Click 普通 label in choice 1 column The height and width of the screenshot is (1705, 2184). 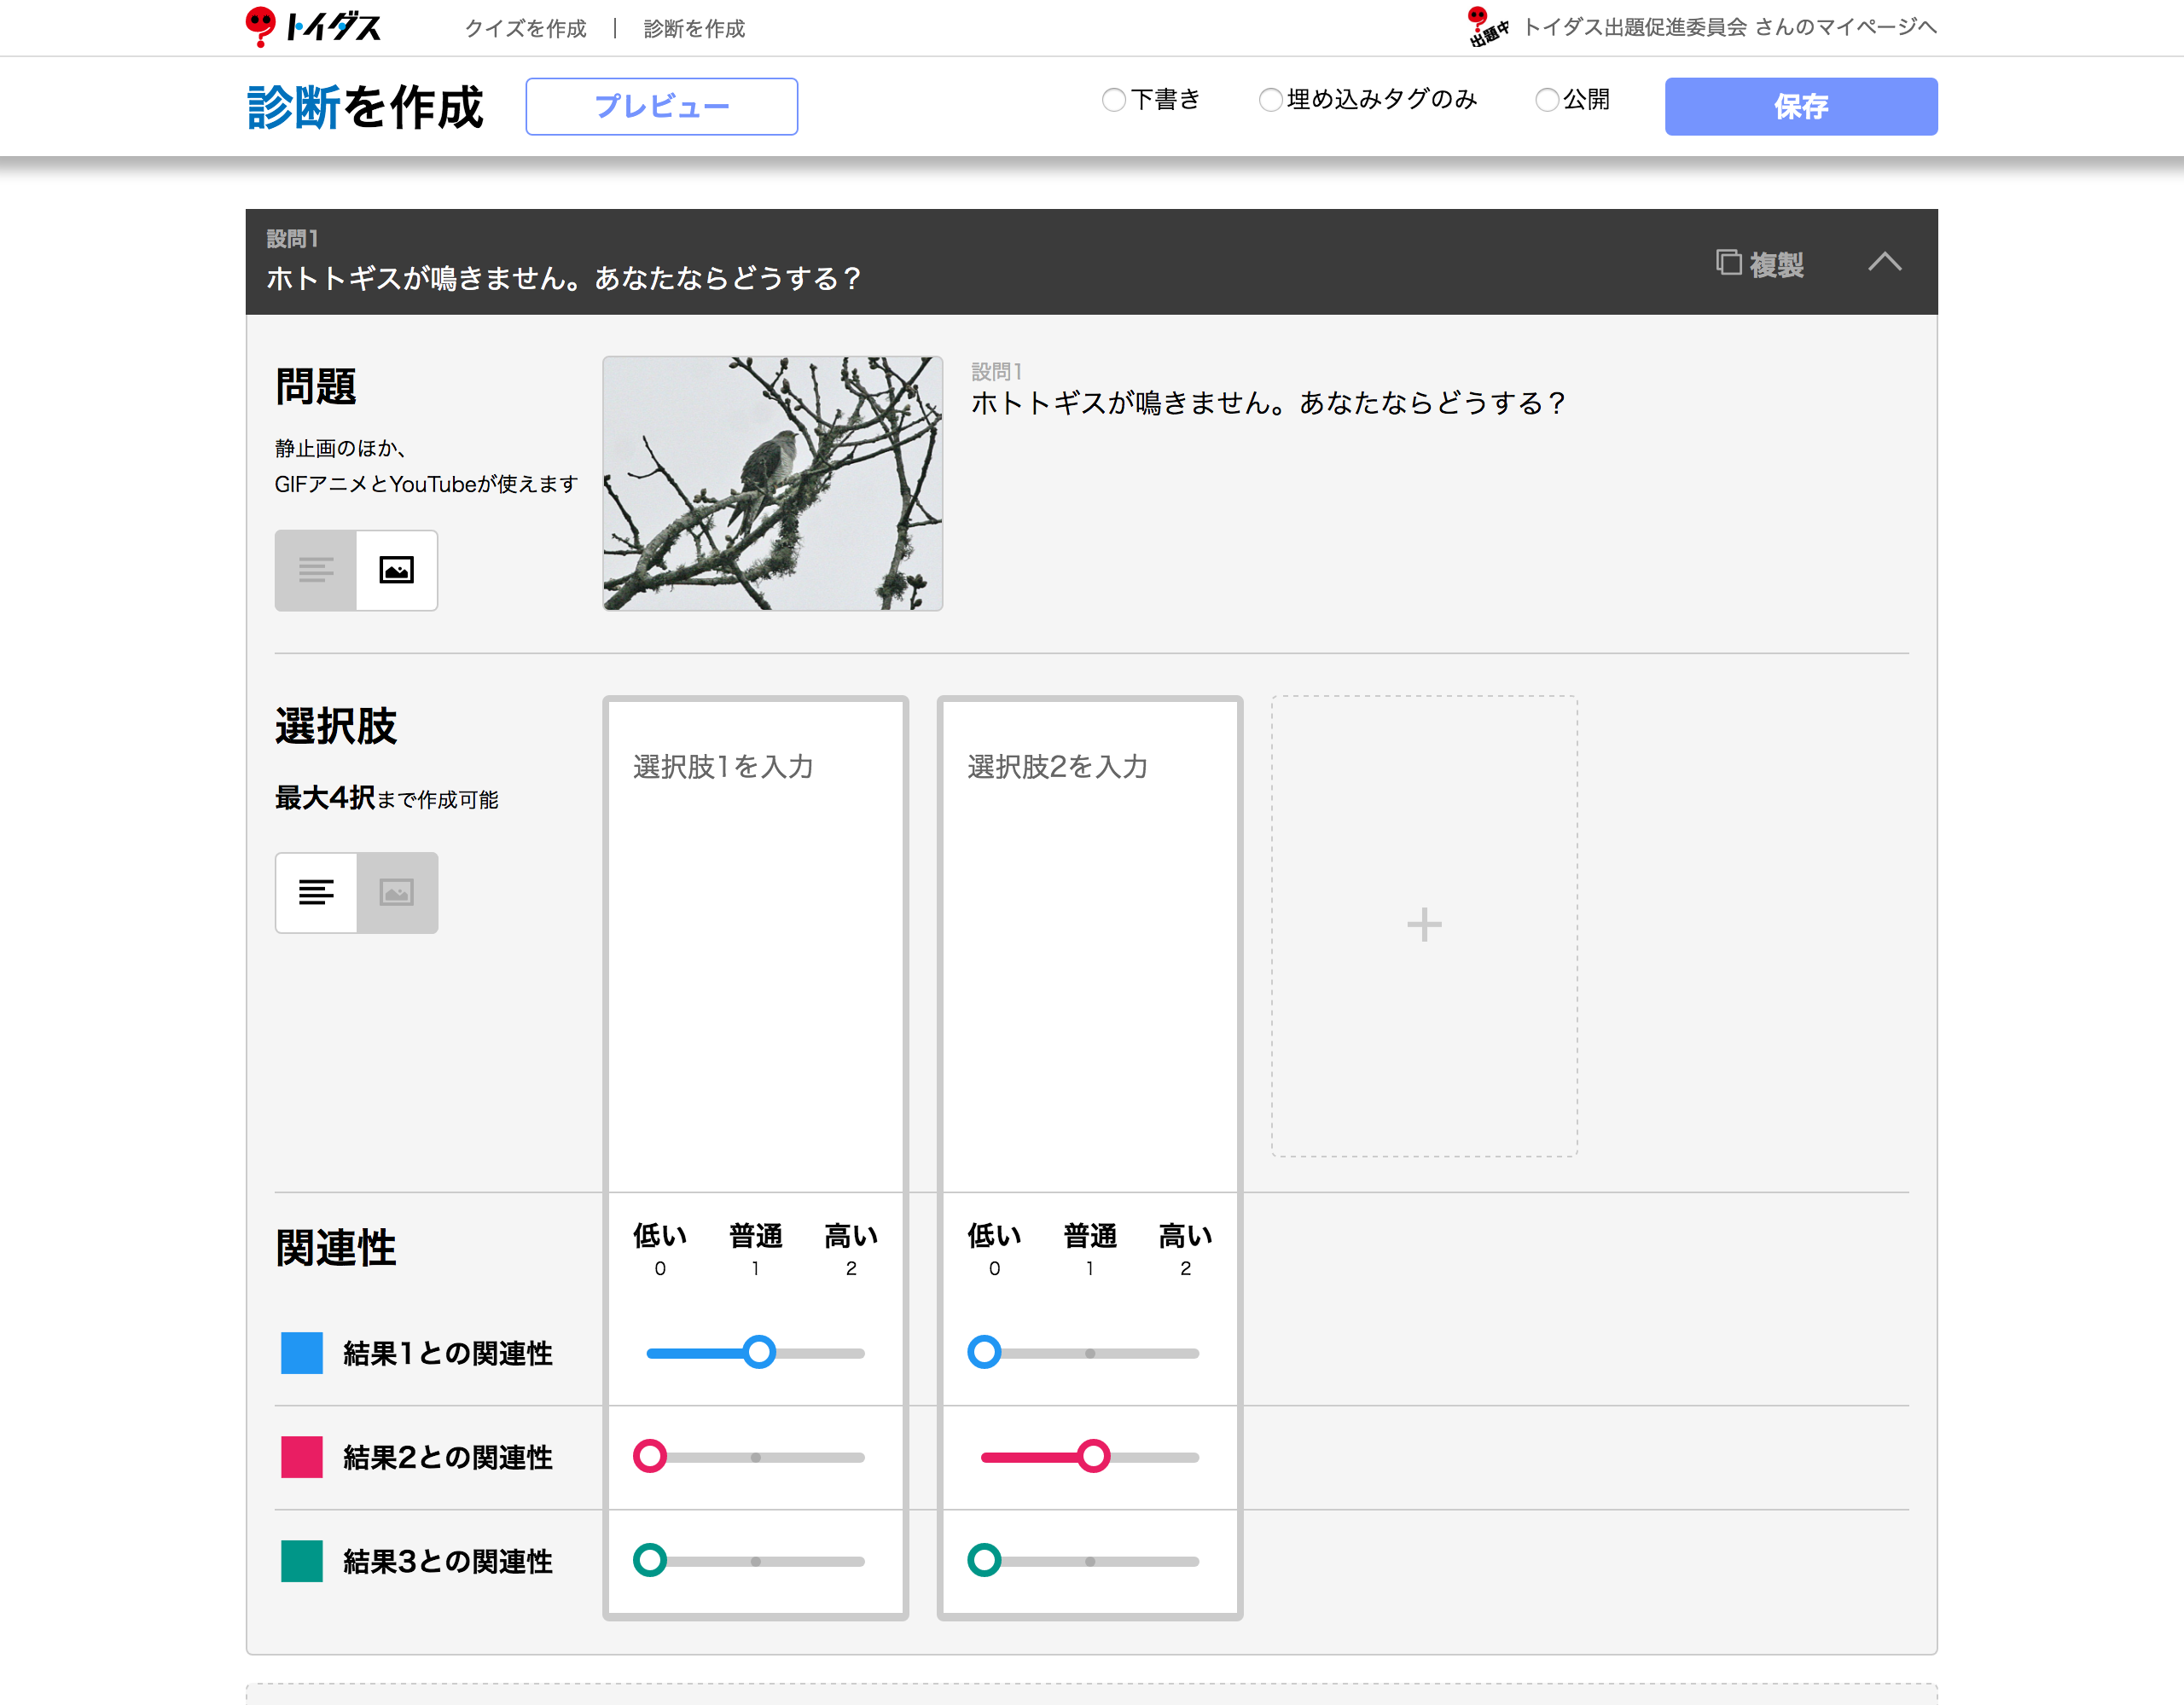coord(756,1236)
